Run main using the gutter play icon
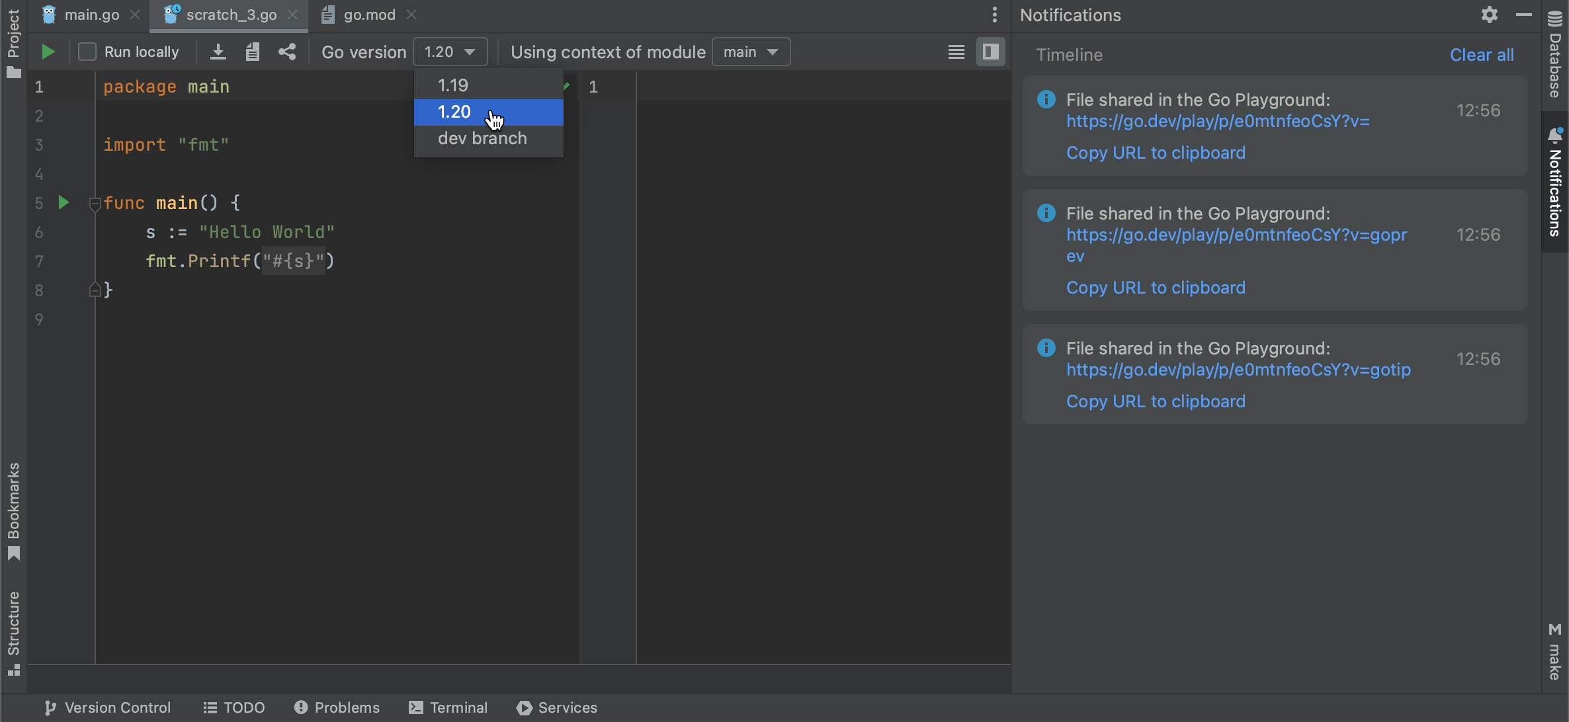The width and height of the screenshot is (1569, 722). click(x=63, y=202)
